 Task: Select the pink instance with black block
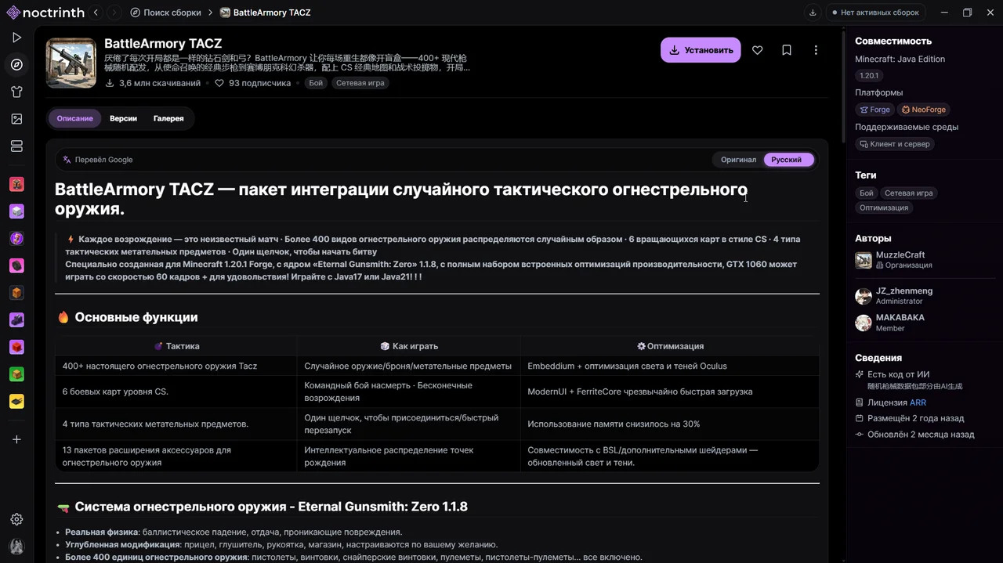tap(16, 266)
